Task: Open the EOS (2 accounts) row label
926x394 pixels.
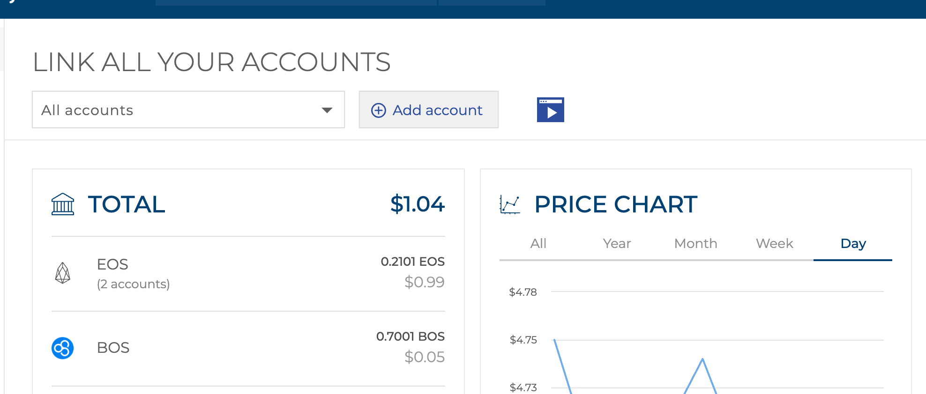Action: (x=133, y=273)
